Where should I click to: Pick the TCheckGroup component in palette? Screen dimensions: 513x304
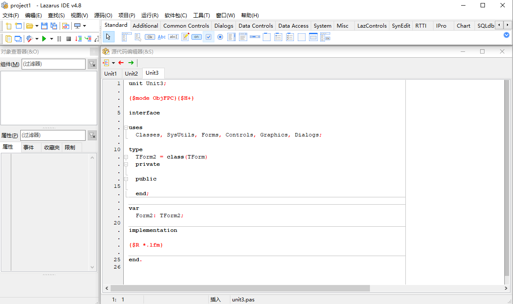click(290, 37)
